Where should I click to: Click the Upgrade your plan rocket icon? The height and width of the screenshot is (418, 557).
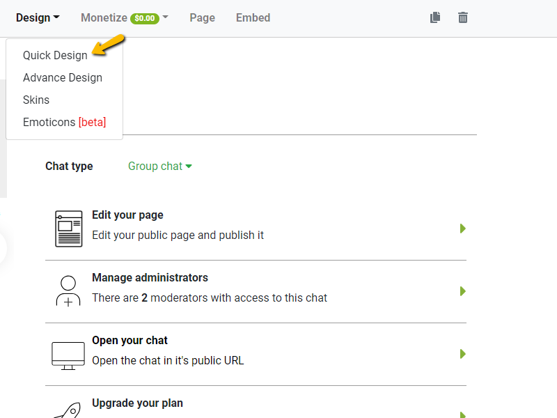[x=68, y=410]
